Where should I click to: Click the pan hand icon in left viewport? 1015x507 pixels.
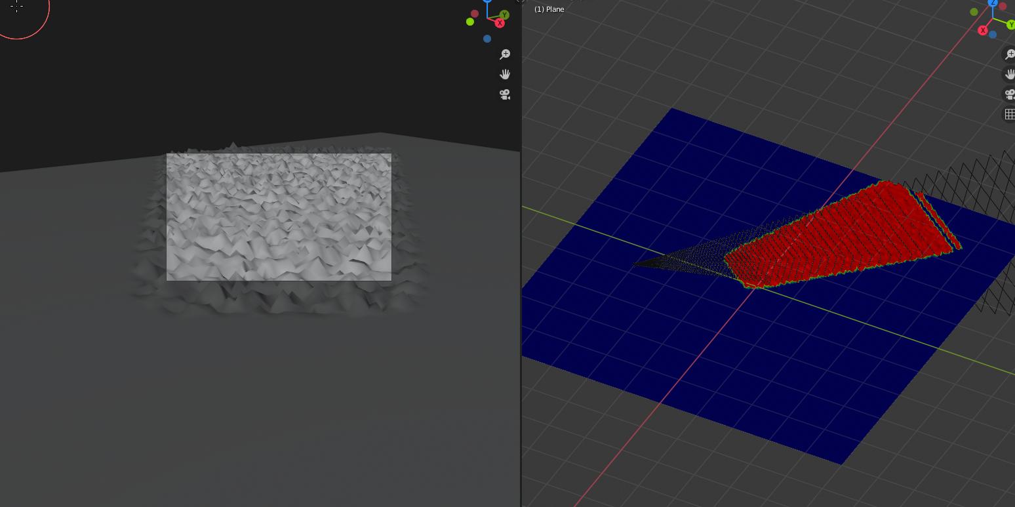coord(505,74)
